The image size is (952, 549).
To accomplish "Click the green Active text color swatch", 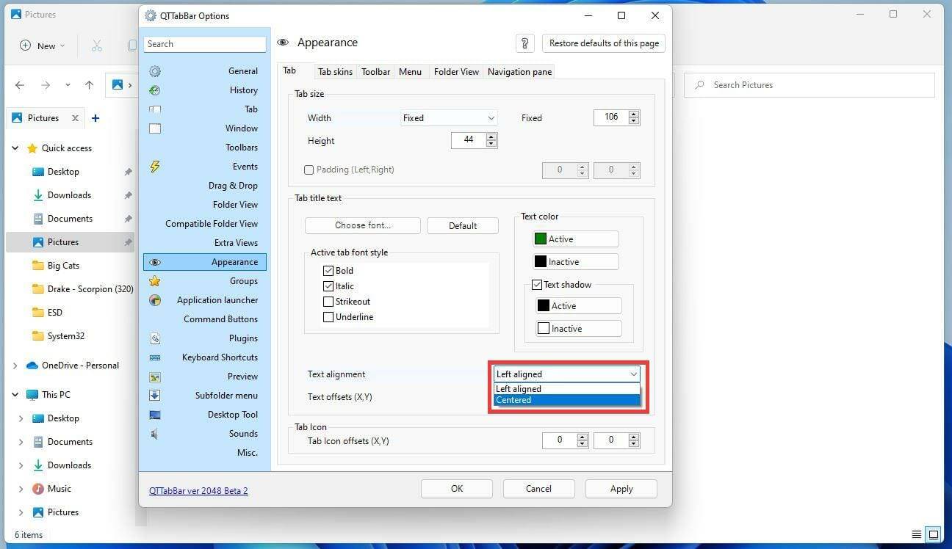I will pyautogui.click(x=540, y=239).
